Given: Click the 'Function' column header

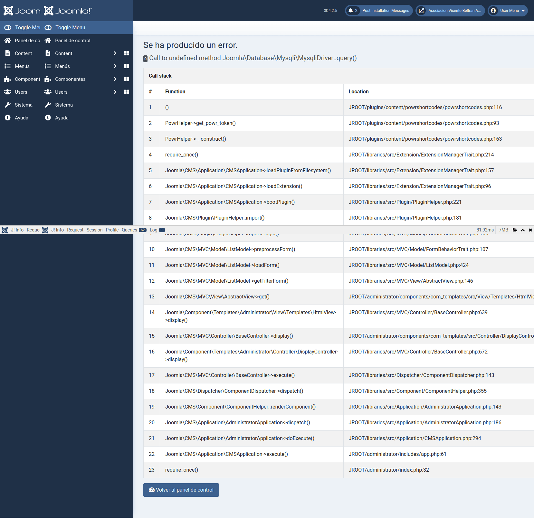Looking at the screenshot, I should pos(175,92).
